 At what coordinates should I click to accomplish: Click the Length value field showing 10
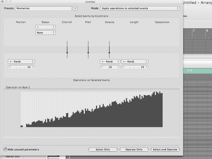pyautogui.click(x=135, y=67)
